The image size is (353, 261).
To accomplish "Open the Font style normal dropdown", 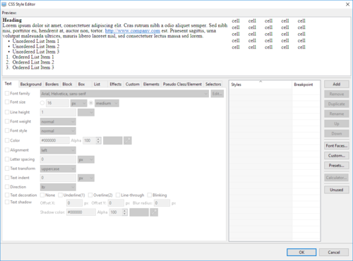I will coord(58,130).
